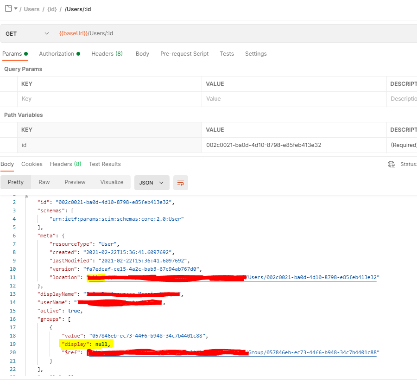Switch to the Authorization tab
Viewport: 417px width, 389px height.
click(x=57, y=53)
